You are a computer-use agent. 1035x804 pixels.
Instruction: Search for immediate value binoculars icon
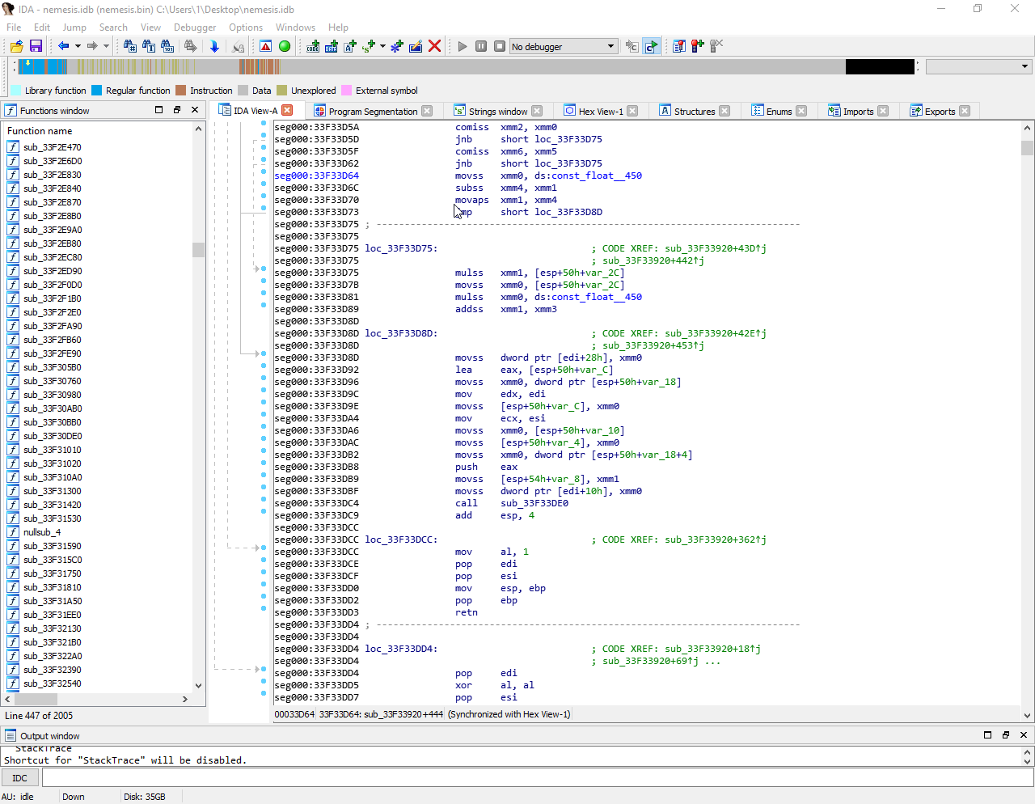click(x=129, y=46)
